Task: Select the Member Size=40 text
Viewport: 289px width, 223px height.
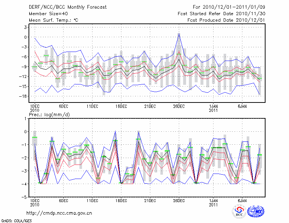Action: point(51,14)
